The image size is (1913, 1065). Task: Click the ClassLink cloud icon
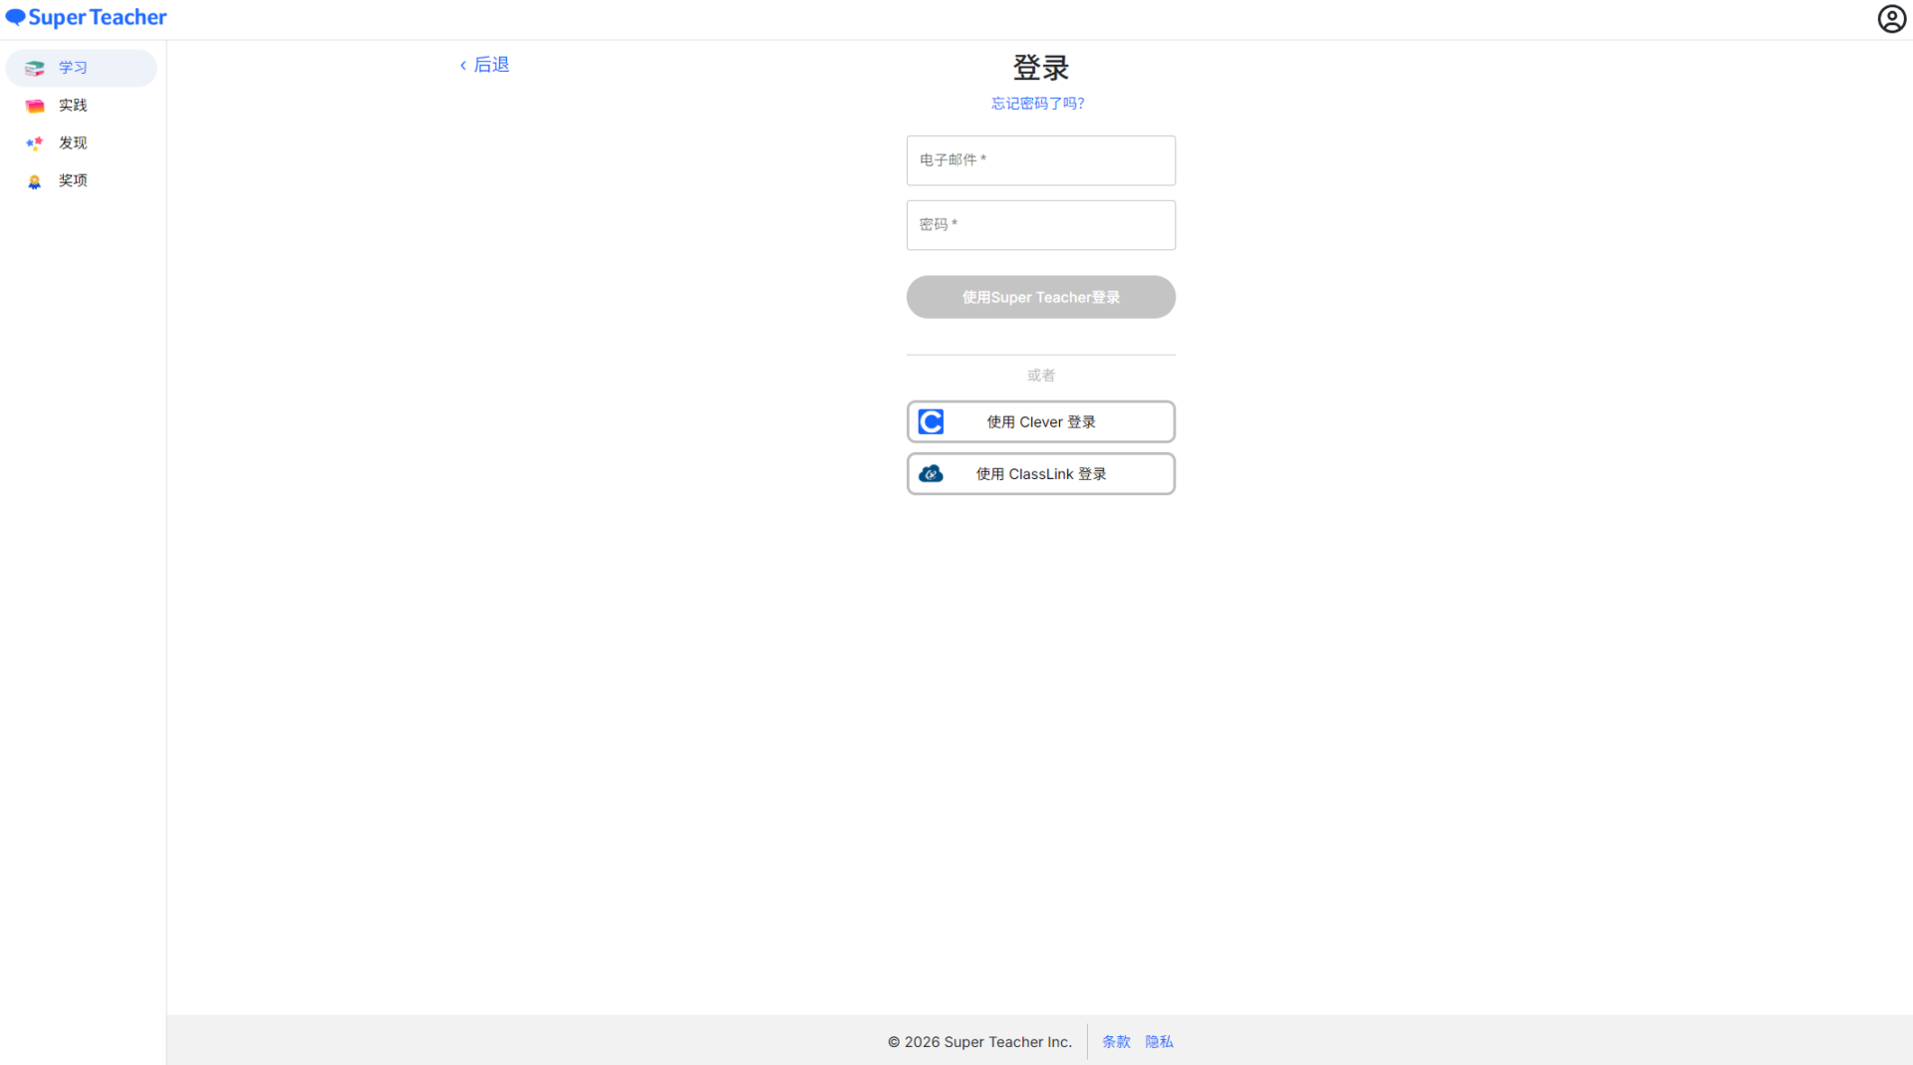[931, 473]
